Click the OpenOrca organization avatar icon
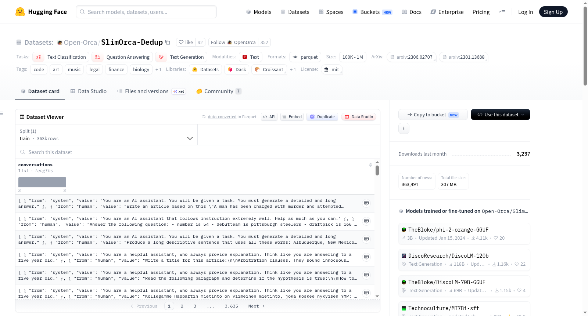The image size is (588, 316). 229,43
